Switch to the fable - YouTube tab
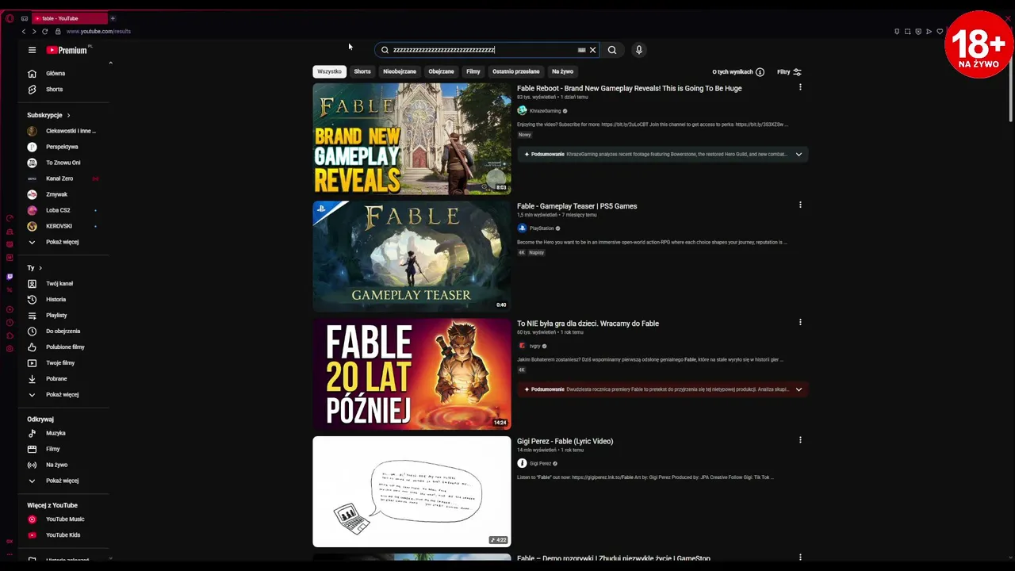The width and height of the screenshot is (1015, 571). click(x=70, y=18)
